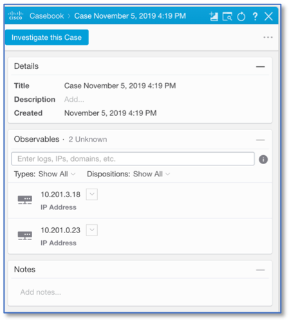Open the three-dot more options menu
Viewport: 289px width, 320px height.
click(268, 37)
